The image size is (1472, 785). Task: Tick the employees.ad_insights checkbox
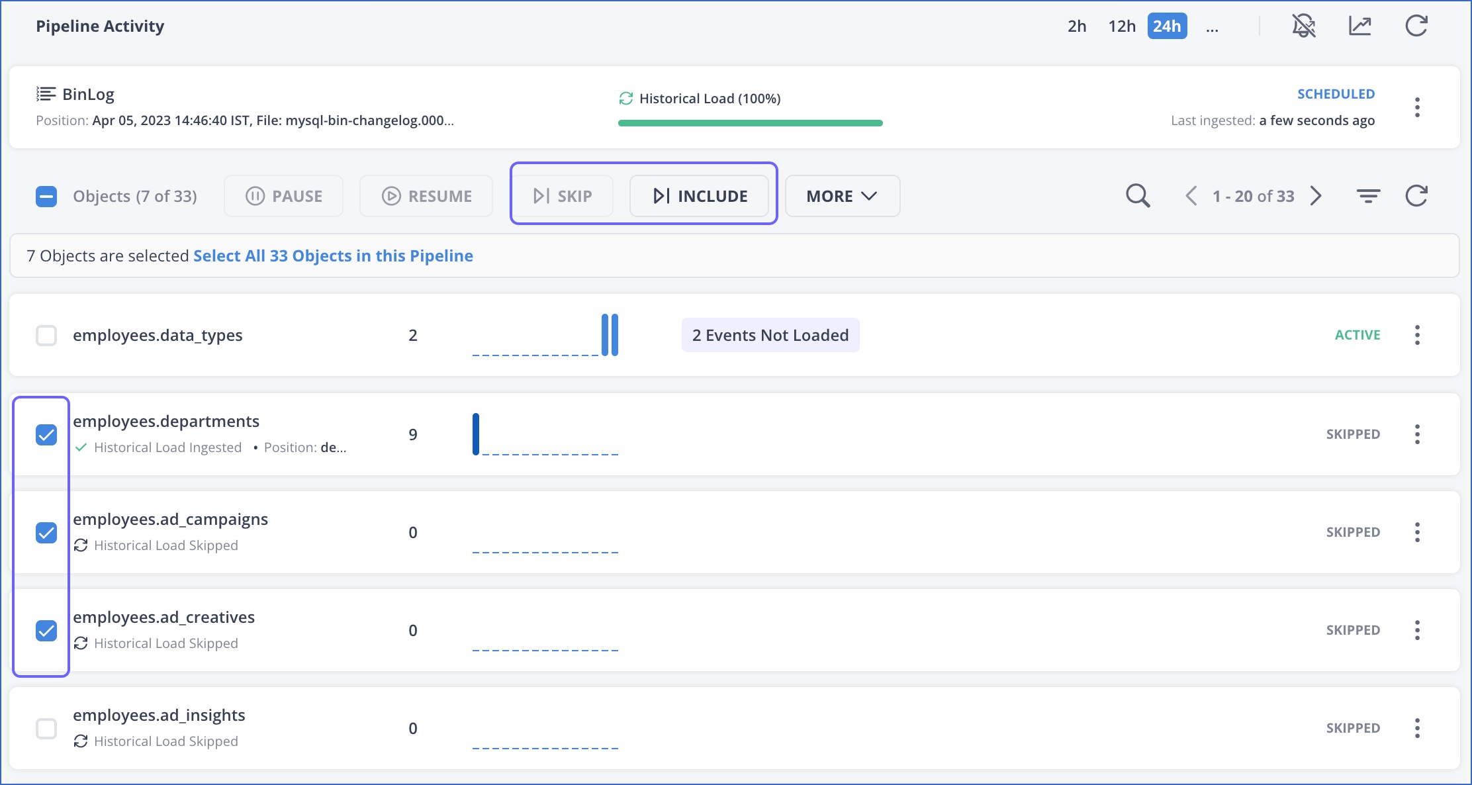pyautogui.click(x=46, y=729)
